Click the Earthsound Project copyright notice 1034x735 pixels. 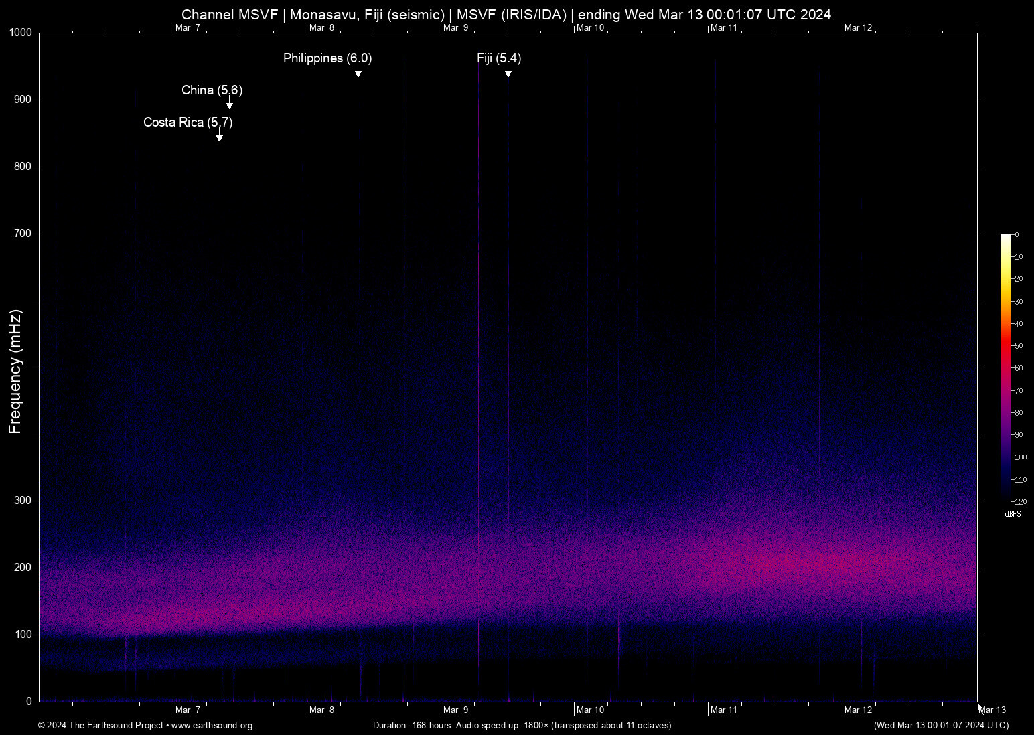coord(100,726)
